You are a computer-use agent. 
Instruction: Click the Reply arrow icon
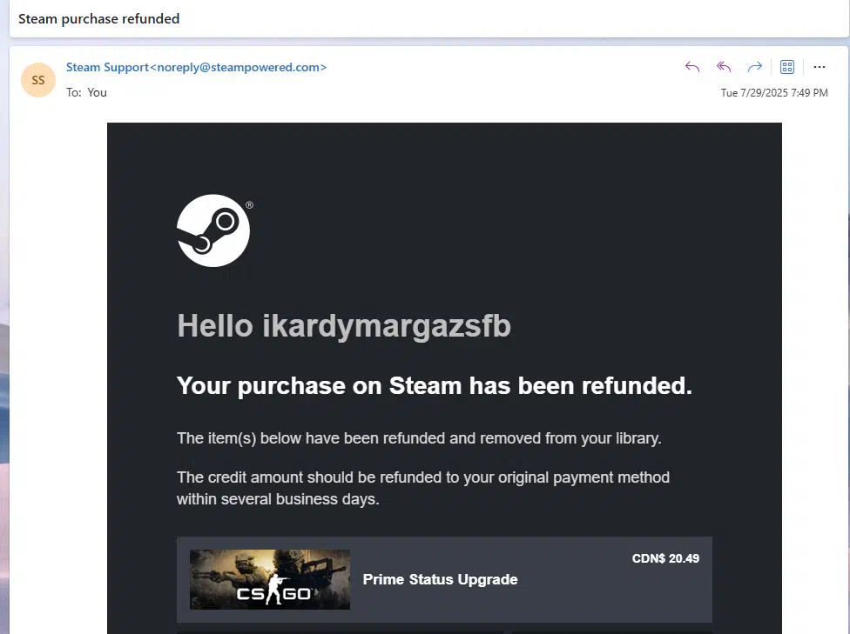[x=692, y=67]
